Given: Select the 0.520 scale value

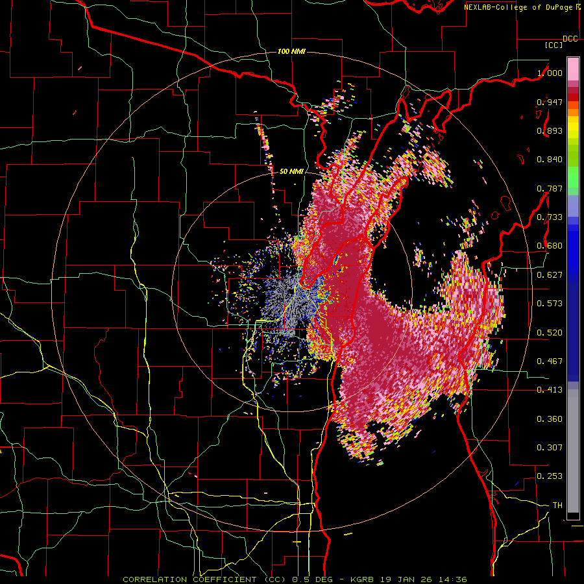Looking at the screenshot, I should [x=550, y=333].
